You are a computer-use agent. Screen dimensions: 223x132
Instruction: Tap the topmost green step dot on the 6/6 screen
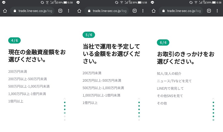pos(213,102)
